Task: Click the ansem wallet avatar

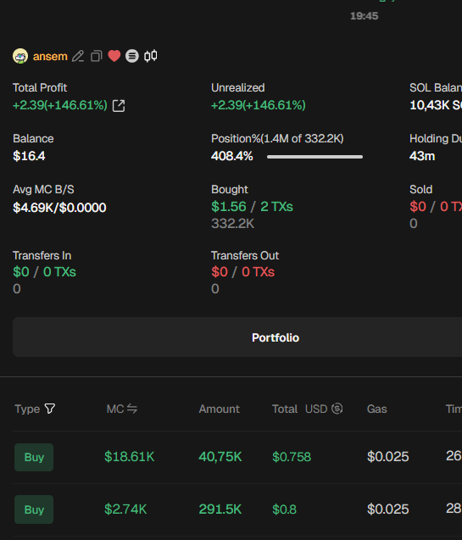Action: [20, 56]
